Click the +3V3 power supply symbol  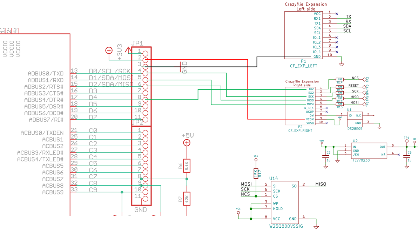click(x=109, y=51)
